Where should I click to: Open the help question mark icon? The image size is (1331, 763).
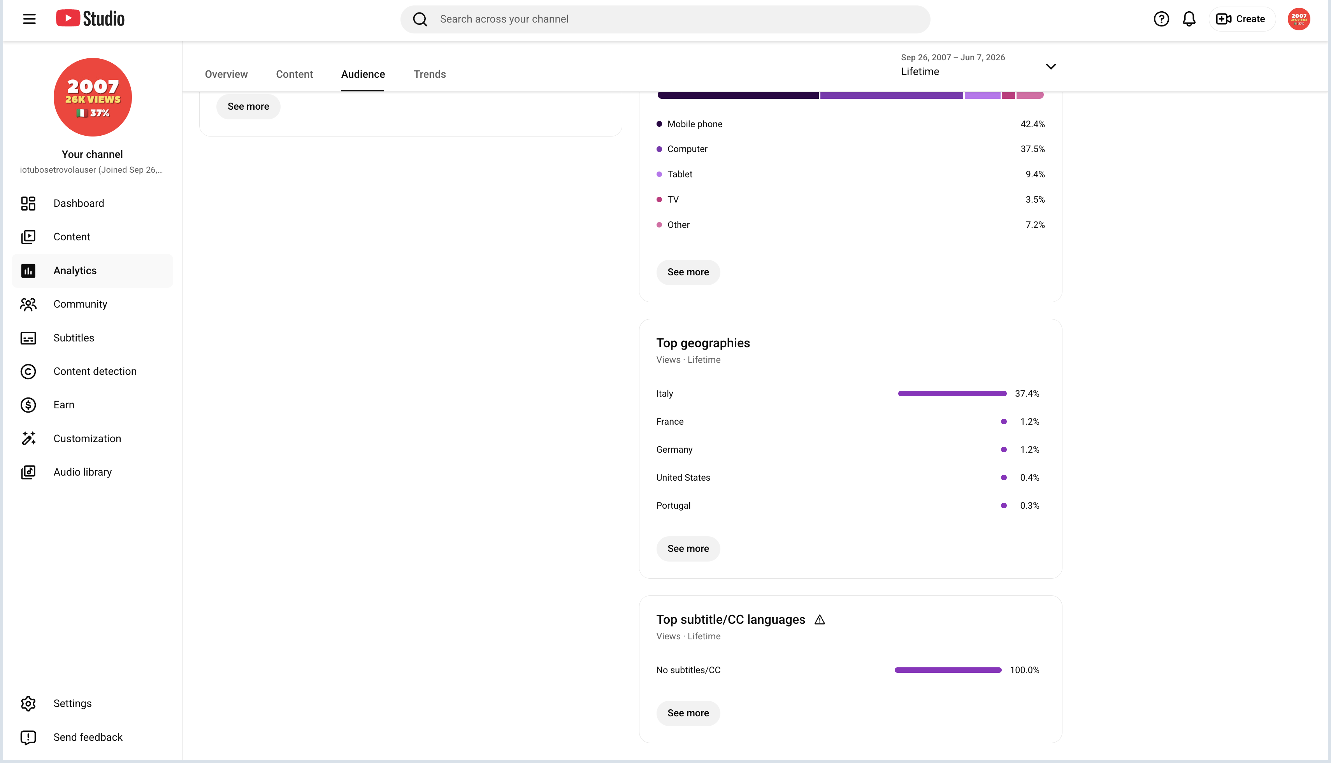click(x=1161, y=19)
